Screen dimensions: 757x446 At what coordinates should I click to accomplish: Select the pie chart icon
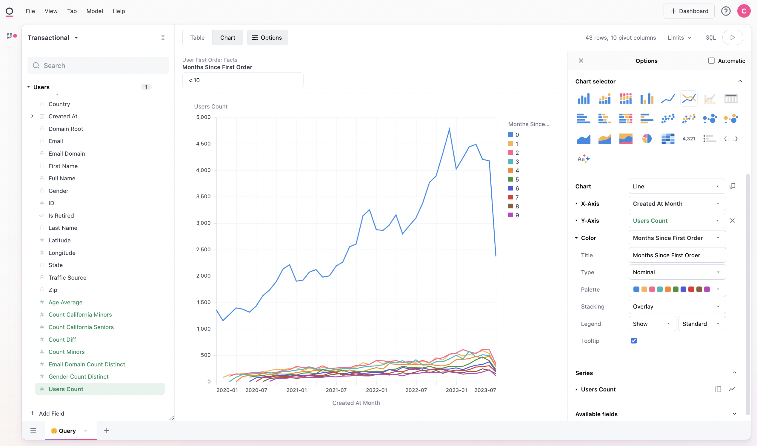coord(647,139)
